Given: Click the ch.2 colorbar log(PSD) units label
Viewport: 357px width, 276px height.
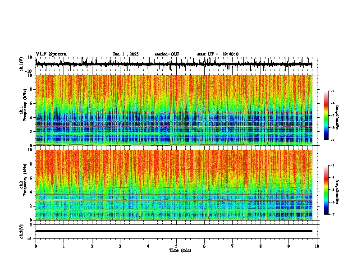Looking at the screenshot, I should (338, 192).
